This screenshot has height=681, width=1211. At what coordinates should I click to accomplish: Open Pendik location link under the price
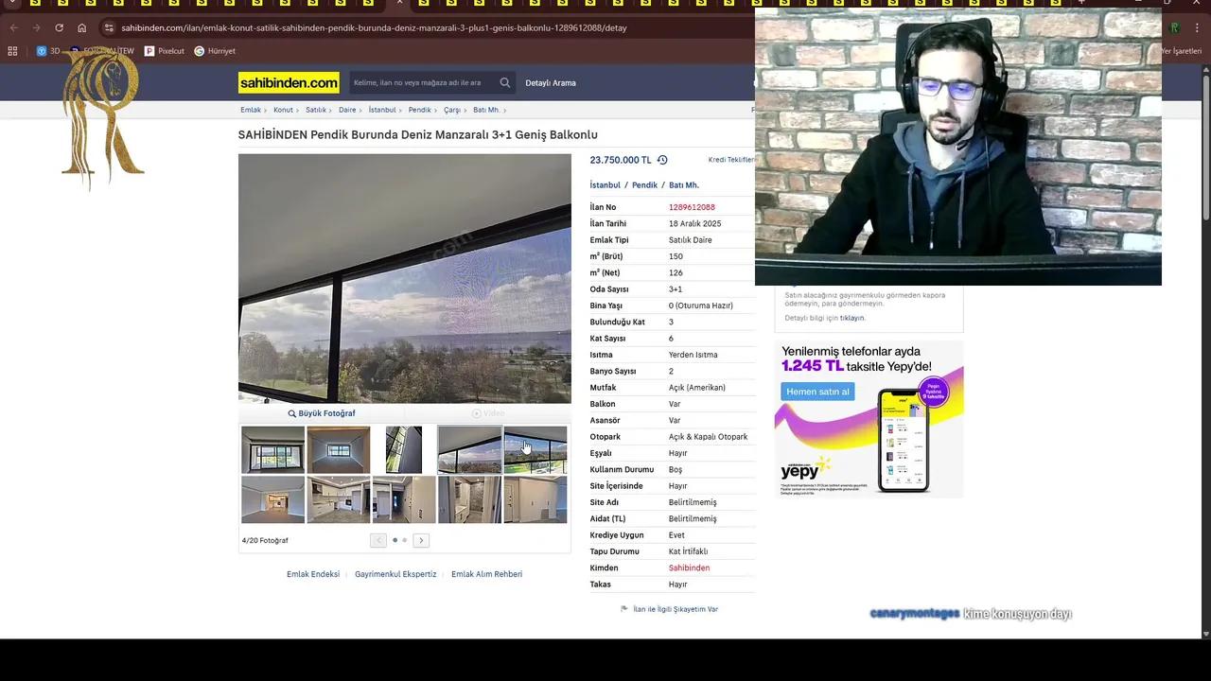click(644, 185)
